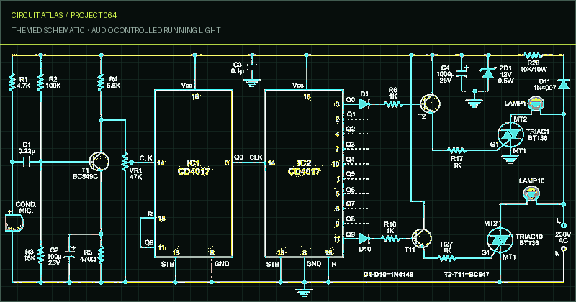Select the LAMP10 bulb symbol
Screen dimensions: 576x302
pos(531,194)
